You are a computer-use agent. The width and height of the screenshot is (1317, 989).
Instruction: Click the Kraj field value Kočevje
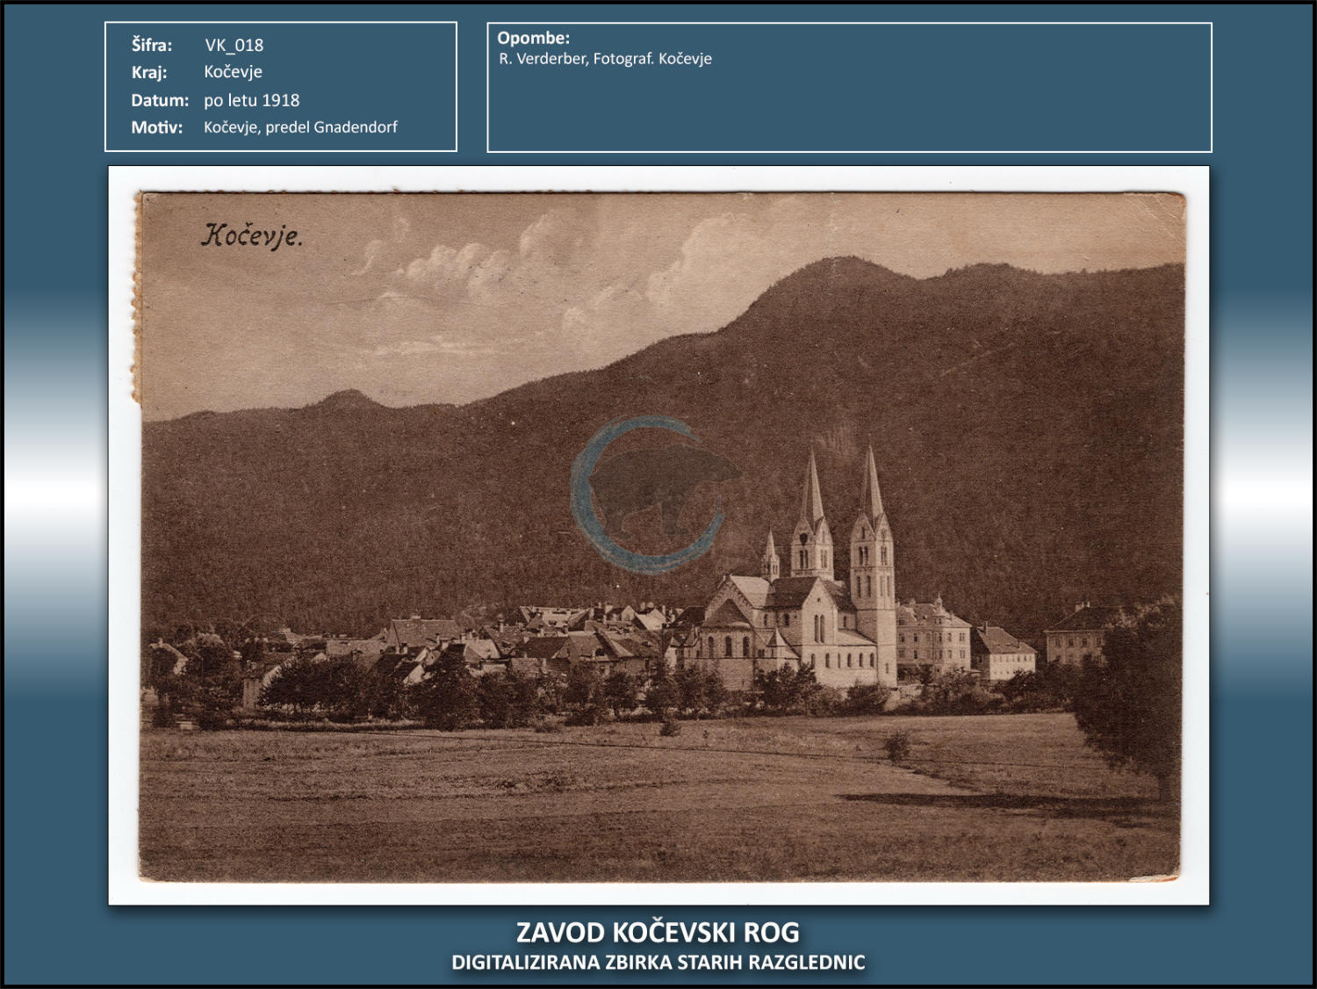pyautogui.click(x=233, y=72)
